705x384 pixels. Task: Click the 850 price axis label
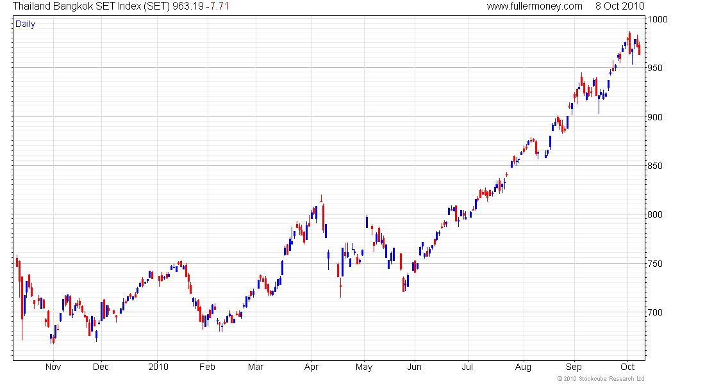point(656,166)
